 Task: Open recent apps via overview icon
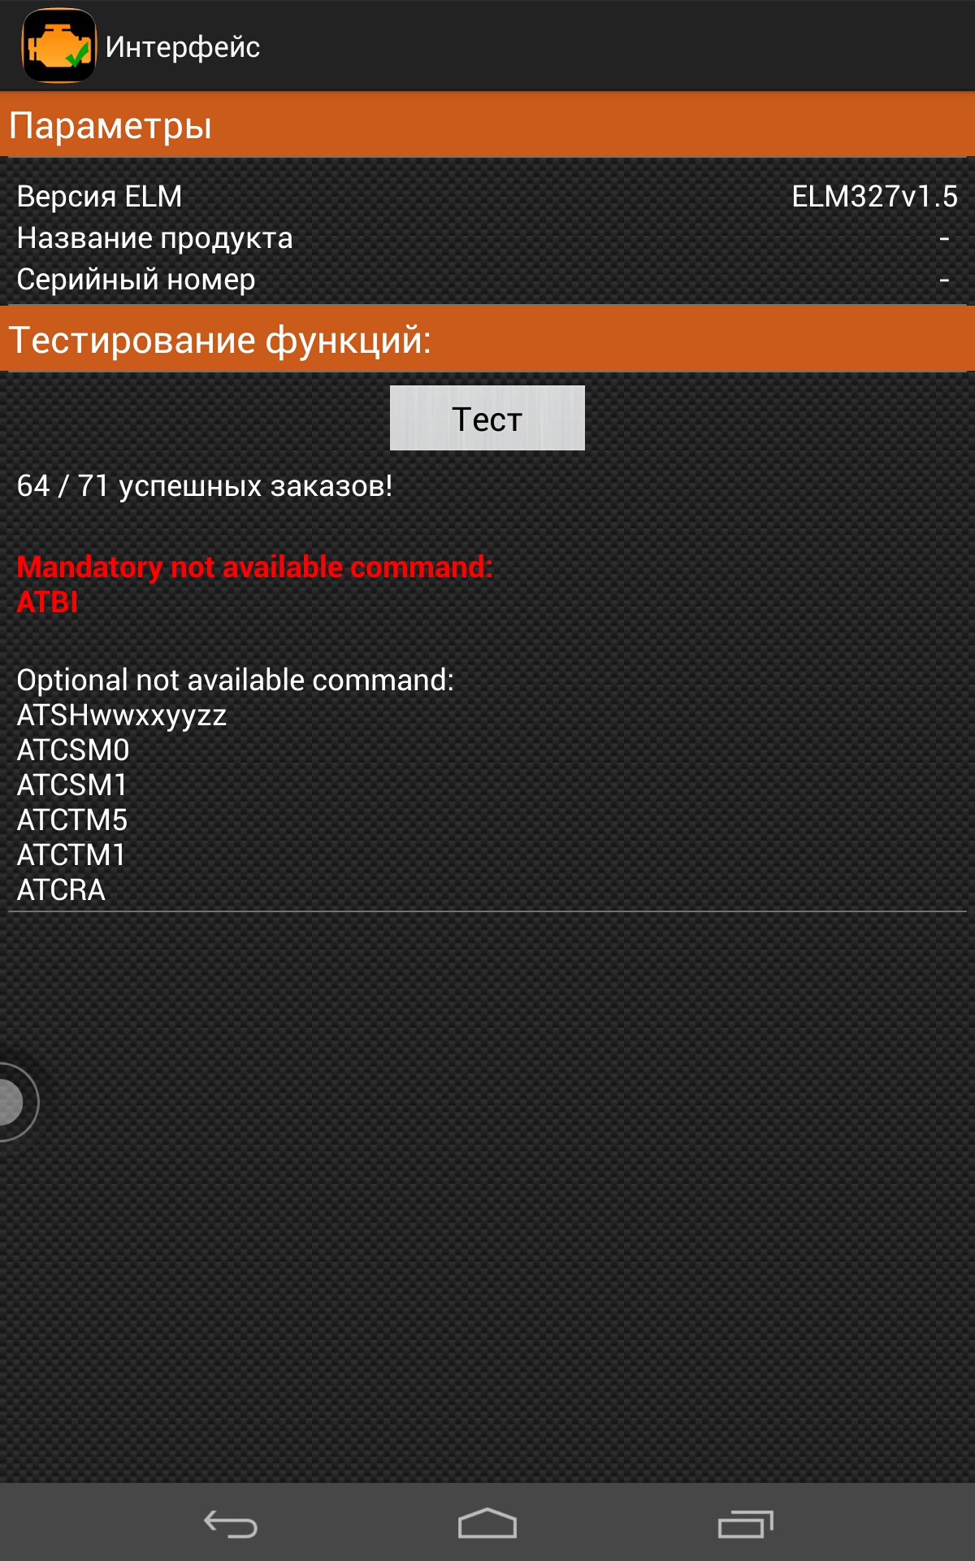click(745, 1524)
